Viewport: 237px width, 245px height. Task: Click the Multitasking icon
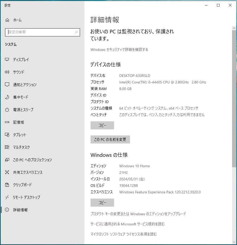(x=7, y=147)
